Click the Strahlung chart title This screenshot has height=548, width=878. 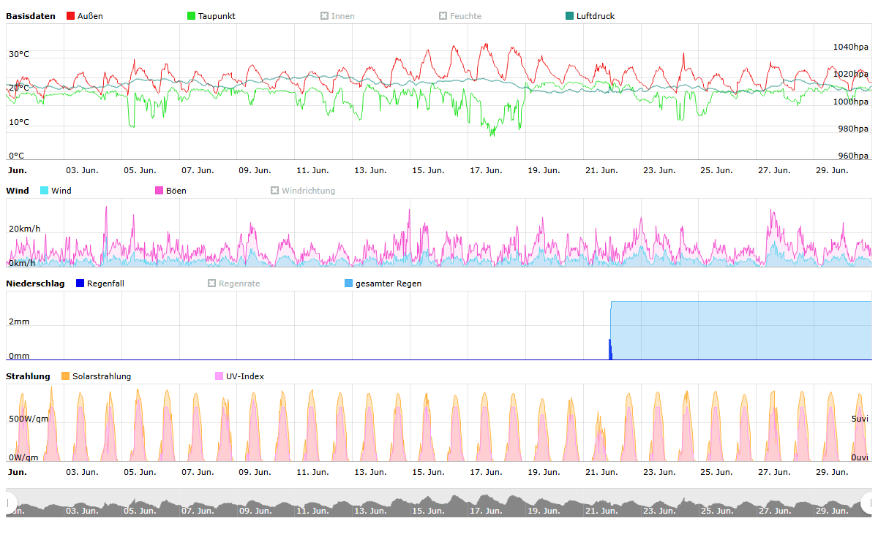(28, 376)
